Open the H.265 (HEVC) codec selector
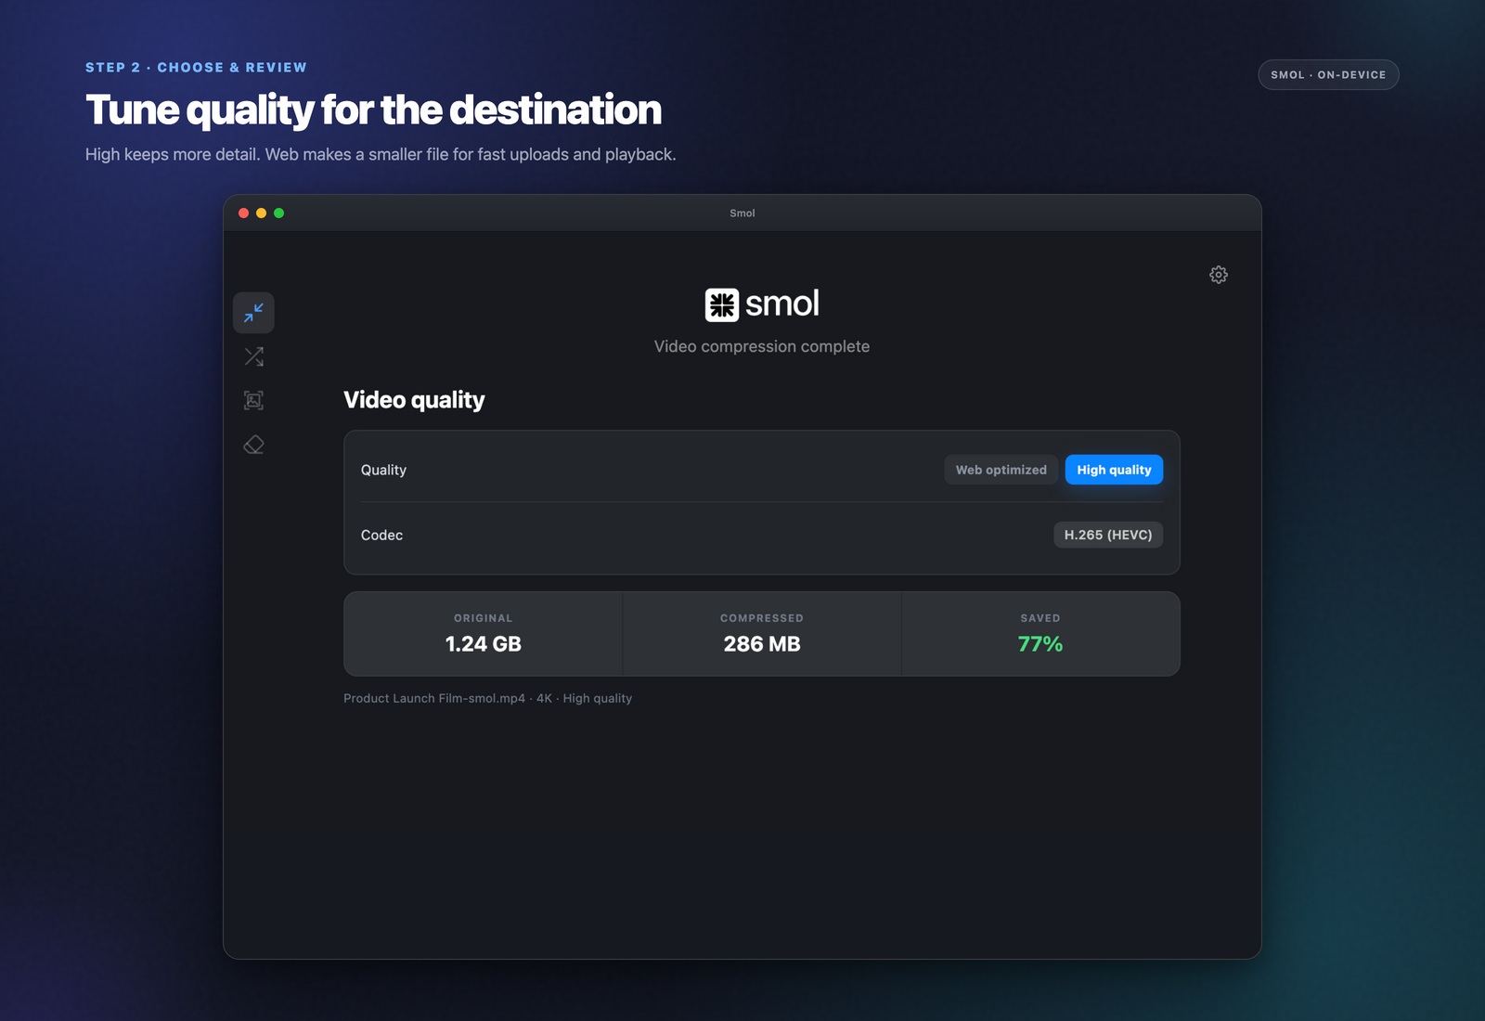This screenshot has width=1485, height=1021. click(x=1108, y=535)
